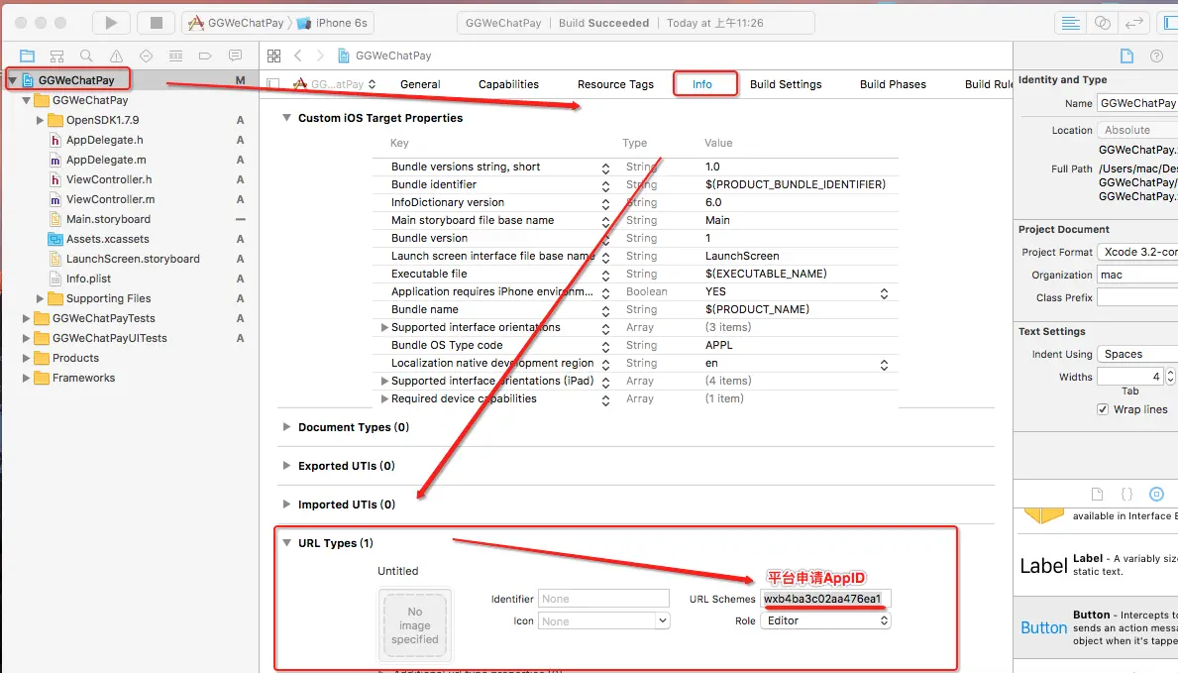Open the related items grid icon
The width and height of the screenshot is (1178, 673).
pyautogui.click(x=274, y=56)
